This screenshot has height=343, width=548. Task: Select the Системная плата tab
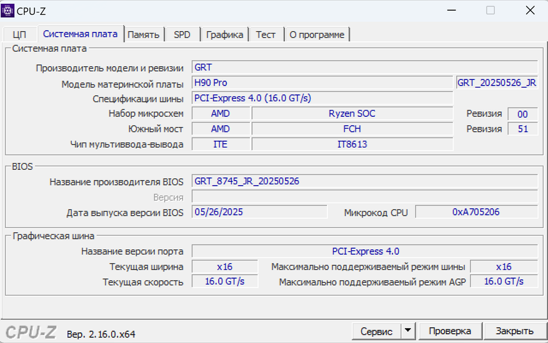click(81, 34)
